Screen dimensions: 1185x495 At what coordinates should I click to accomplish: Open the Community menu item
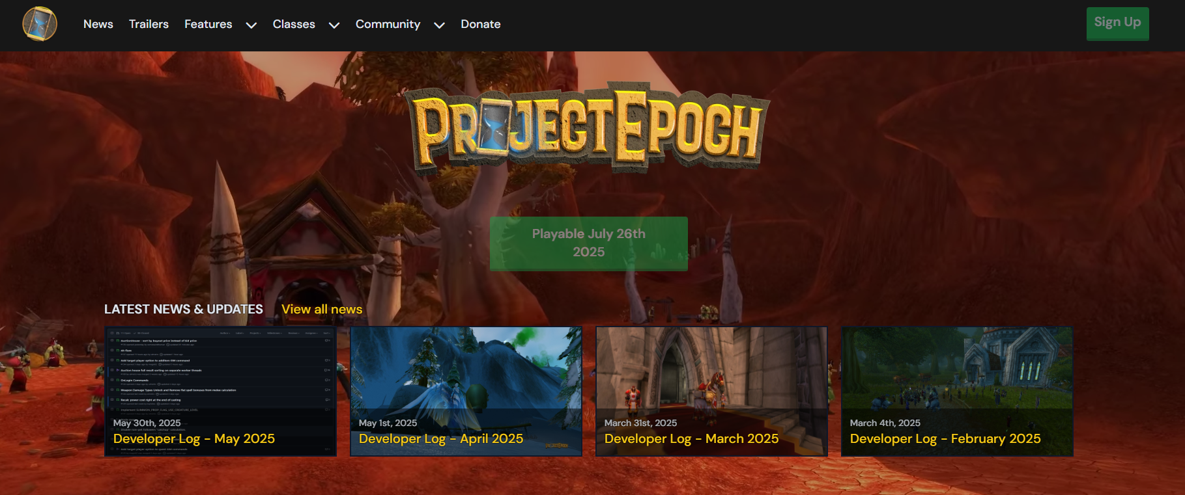point(388,24)
